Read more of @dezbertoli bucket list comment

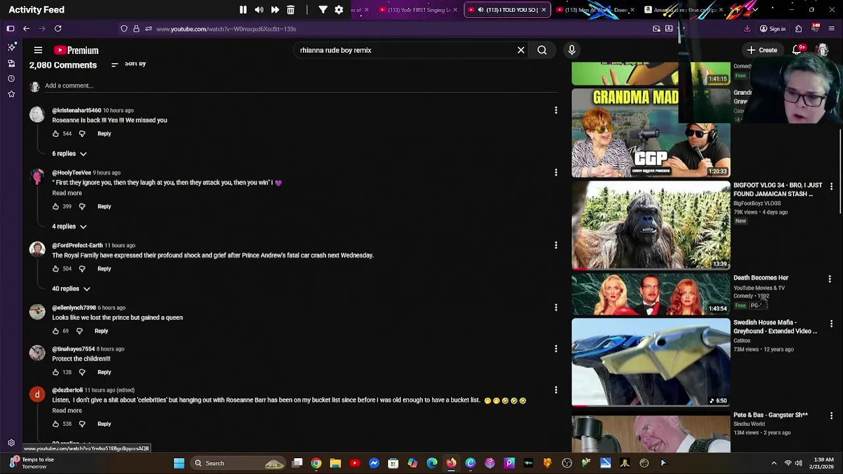coord(67,410)
